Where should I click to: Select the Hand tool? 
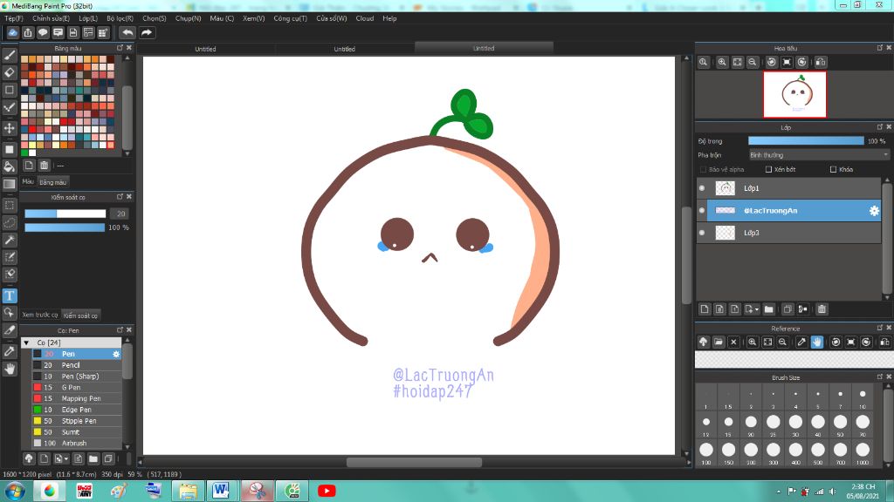tap(10, 369)
